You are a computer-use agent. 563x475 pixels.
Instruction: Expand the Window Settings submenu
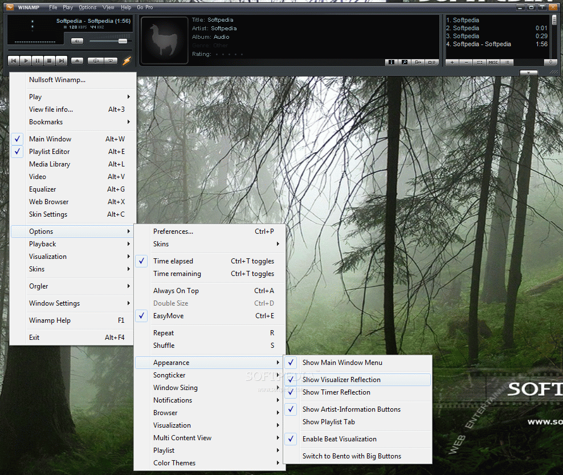(73, 303)
